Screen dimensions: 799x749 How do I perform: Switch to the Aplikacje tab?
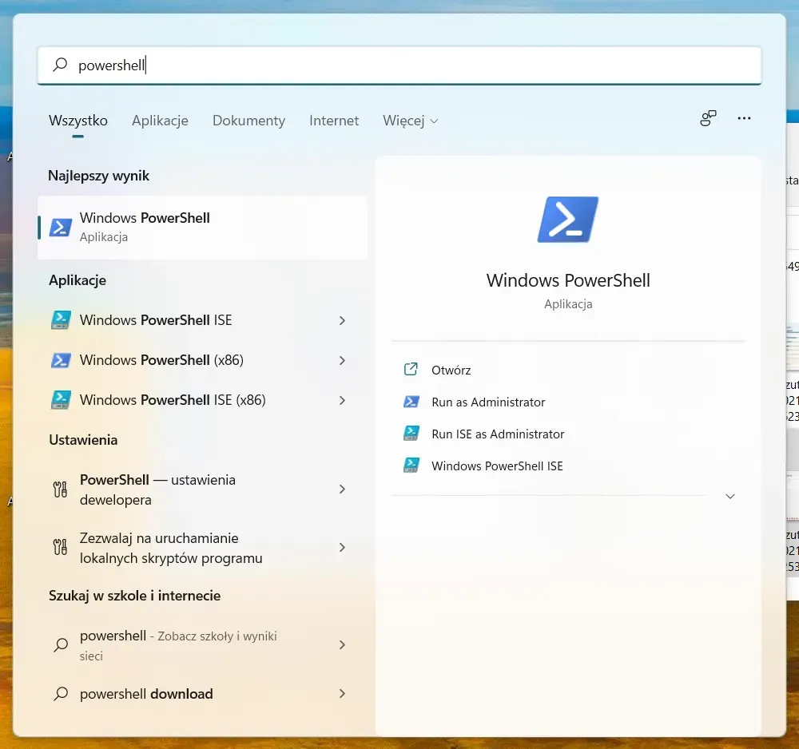tap(160, 121)
